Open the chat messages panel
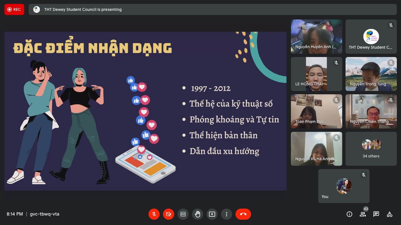Image resolution: width=401 pixels, height=225 pixels. [376, 214]
